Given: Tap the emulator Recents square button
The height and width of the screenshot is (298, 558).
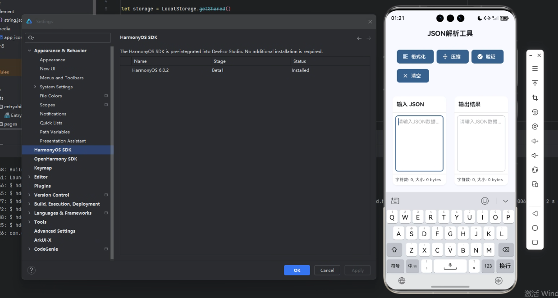Looking at the screenshot, I should 535,242.
